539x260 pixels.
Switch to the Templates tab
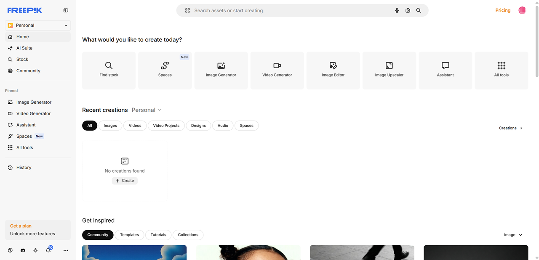click(129, 235)
